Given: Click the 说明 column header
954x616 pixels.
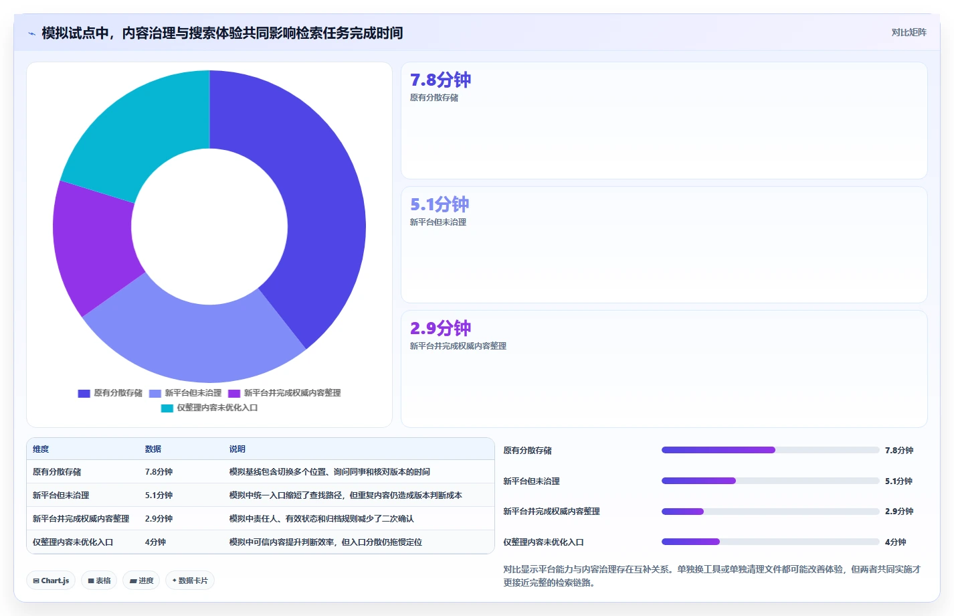Looking at the screenshot, I should [x=237, y=449].
